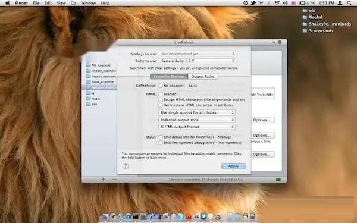Open the Trash in the Dock
The width and height of the screenshot is (357, 223).
click(x=252, y=216)
